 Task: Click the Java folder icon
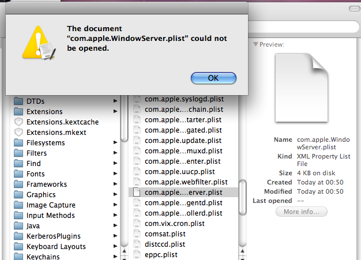pyautogui.click(x=18, y=225)
